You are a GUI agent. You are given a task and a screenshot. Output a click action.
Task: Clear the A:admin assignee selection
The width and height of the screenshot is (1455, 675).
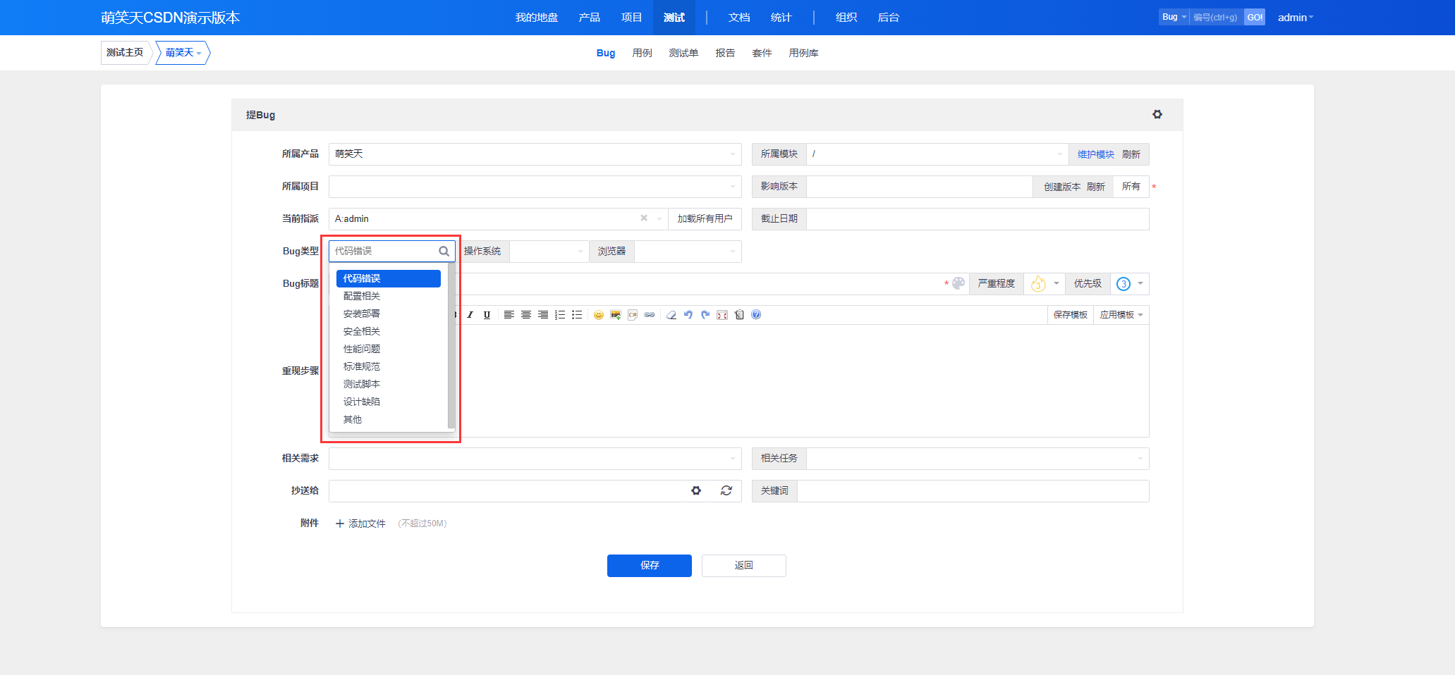pyautogui.click(x=644, y=218)
